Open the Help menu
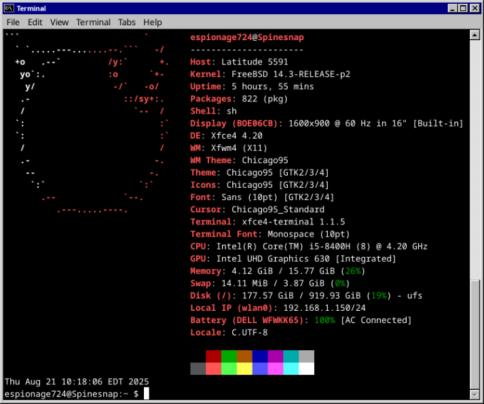Viewport: 484px width, 404px height. tap(153, 22)
